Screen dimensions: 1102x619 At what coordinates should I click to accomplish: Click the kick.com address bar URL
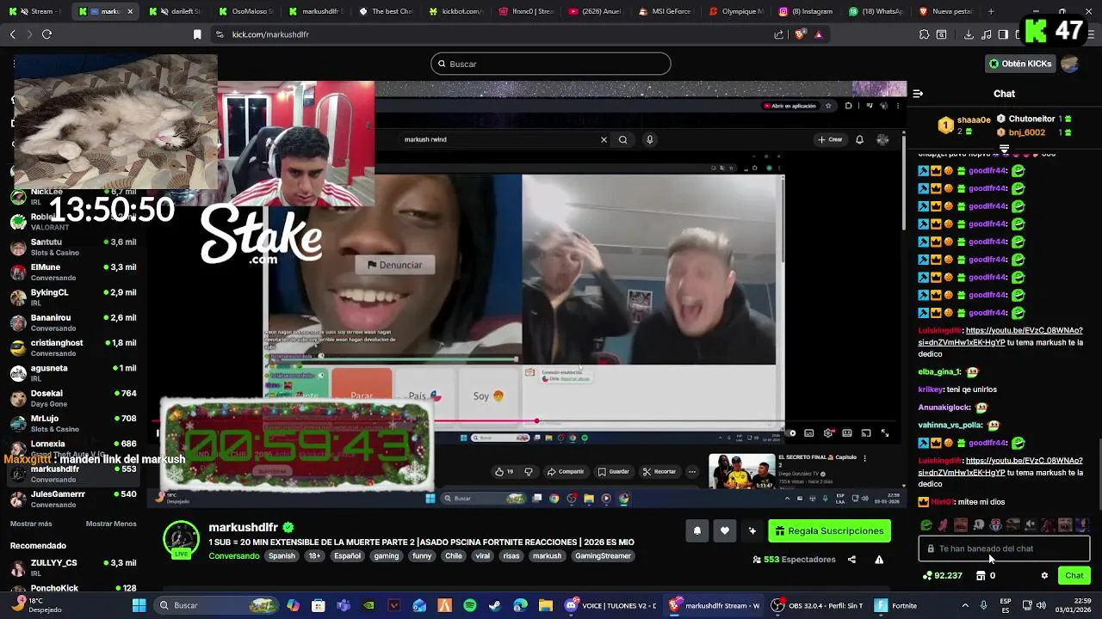(x=270, y=34)
